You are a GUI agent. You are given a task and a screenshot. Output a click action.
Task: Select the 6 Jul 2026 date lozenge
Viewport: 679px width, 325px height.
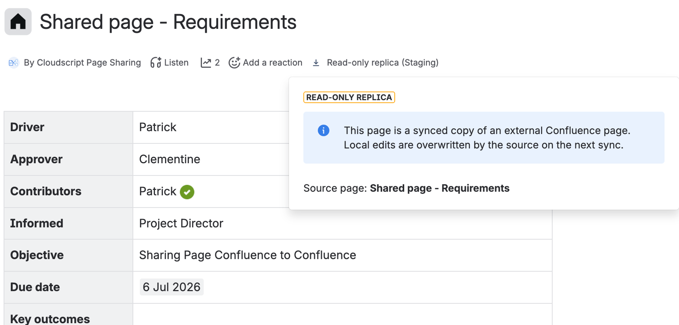(172, 287)
